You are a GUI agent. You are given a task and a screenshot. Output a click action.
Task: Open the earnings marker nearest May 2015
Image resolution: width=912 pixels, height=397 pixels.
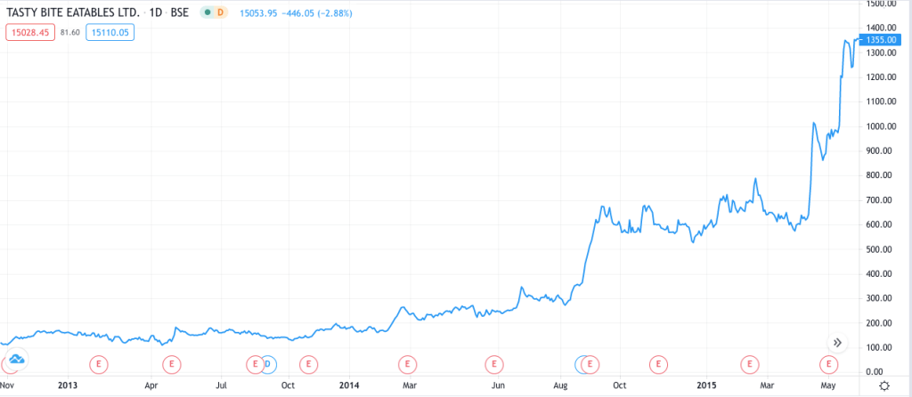[829, 363]
